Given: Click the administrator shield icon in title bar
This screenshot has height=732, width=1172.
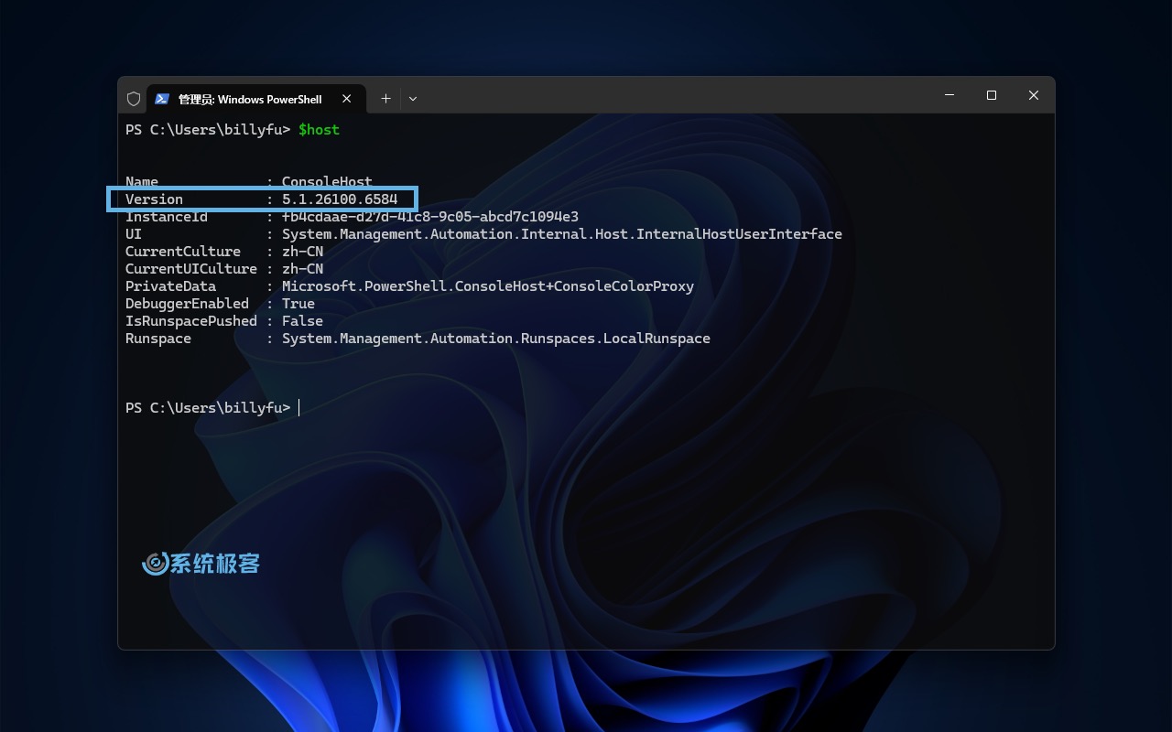Looking at the screenshot, I should point(134,99).
